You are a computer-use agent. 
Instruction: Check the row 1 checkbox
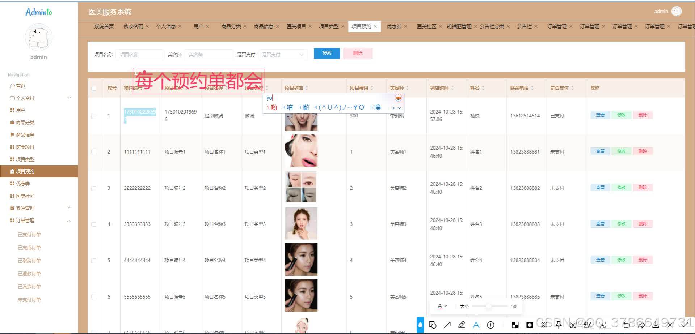point(94,116)
